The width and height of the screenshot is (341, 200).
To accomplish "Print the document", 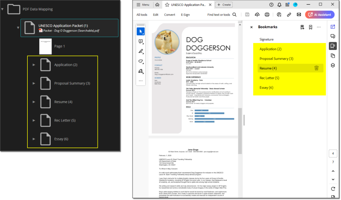I will pyautogui.click(x=267, y=14).
